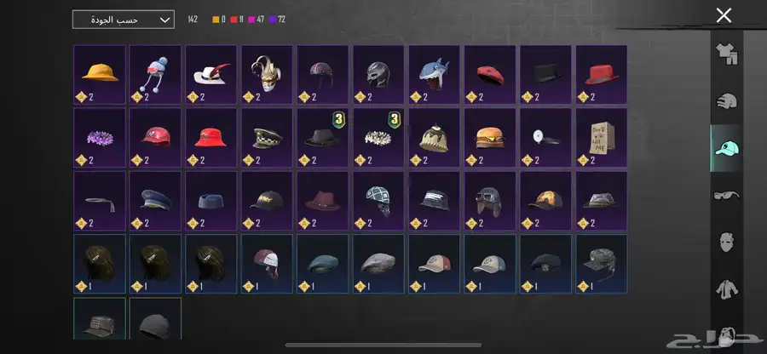Open the face mask category in sidebar
The height and width of the screenshot is (354, 767).
(726, 242)
